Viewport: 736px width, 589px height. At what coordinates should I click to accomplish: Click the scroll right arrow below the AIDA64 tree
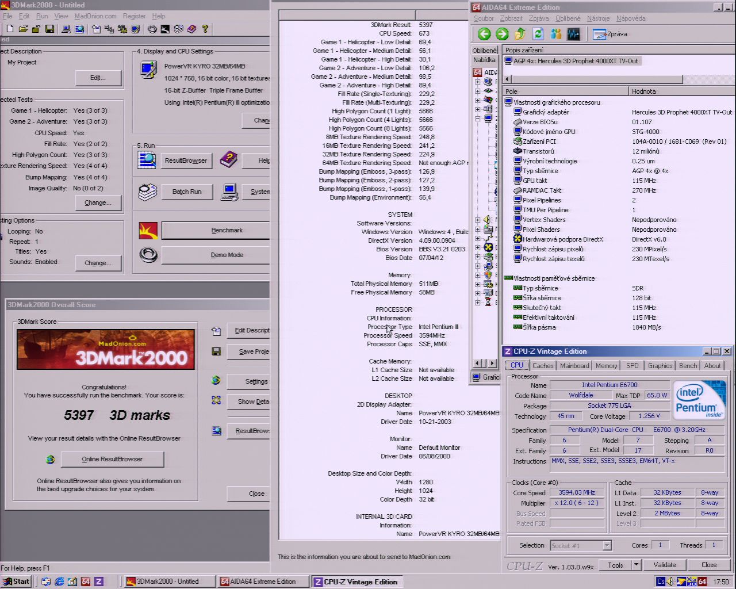pyautogui.click(x=492, y=363)
